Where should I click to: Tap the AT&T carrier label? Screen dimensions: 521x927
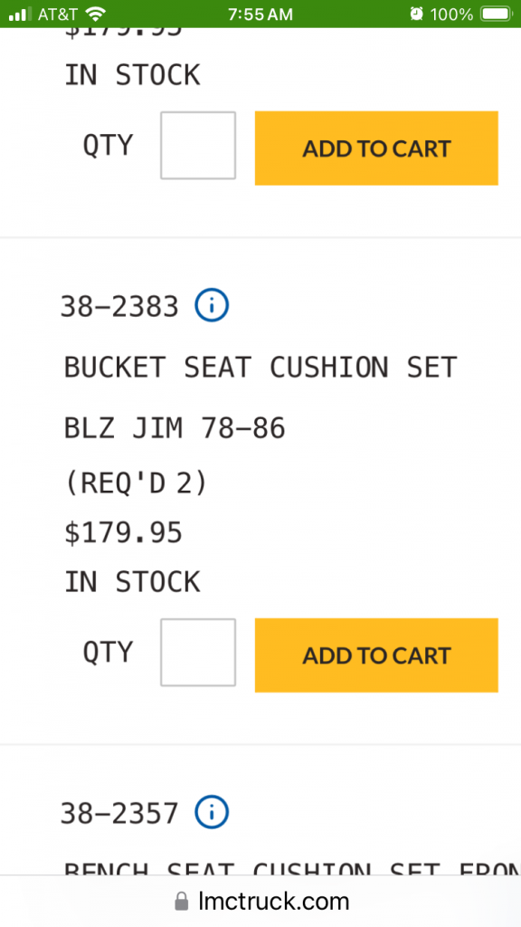point(57,14)
